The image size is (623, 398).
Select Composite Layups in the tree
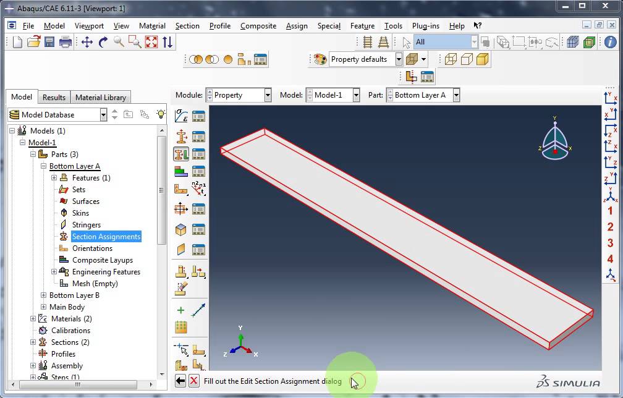pos(103,260)
